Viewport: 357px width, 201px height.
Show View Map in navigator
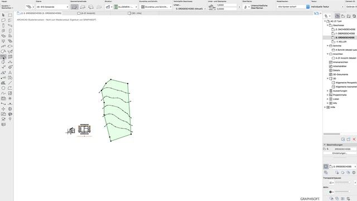343,16
